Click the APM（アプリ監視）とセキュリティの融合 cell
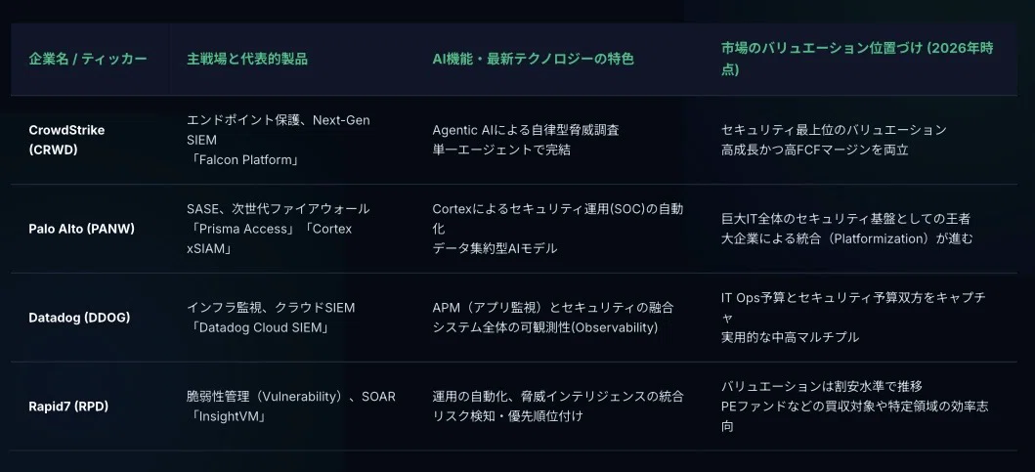Viewport: 1035px width, 472px height. coord(552,318)
